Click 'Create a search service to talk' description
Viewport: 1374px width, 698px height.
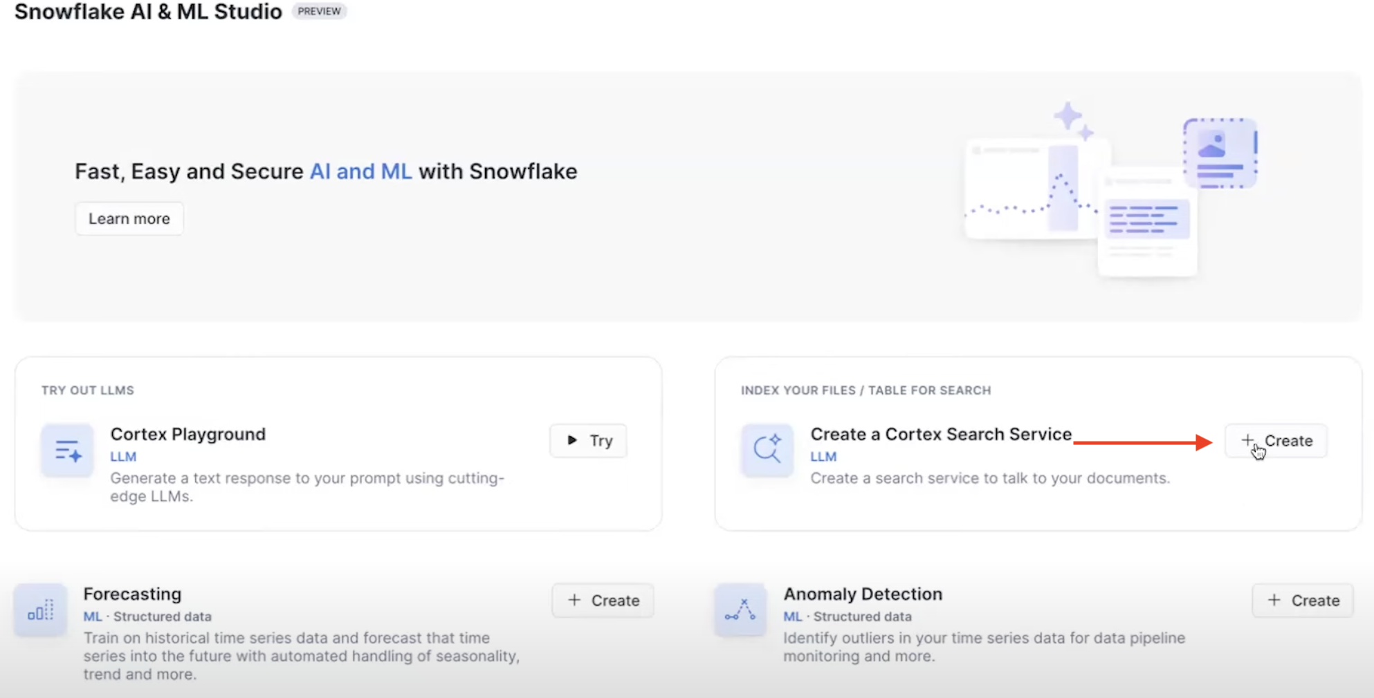pyautogui.click(x=990, y=478)
